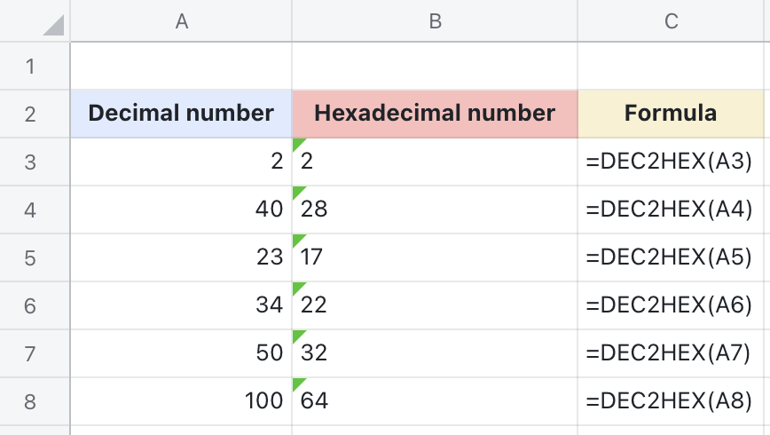
Task: Select row 1 header
Action: [x=31, y=67]
